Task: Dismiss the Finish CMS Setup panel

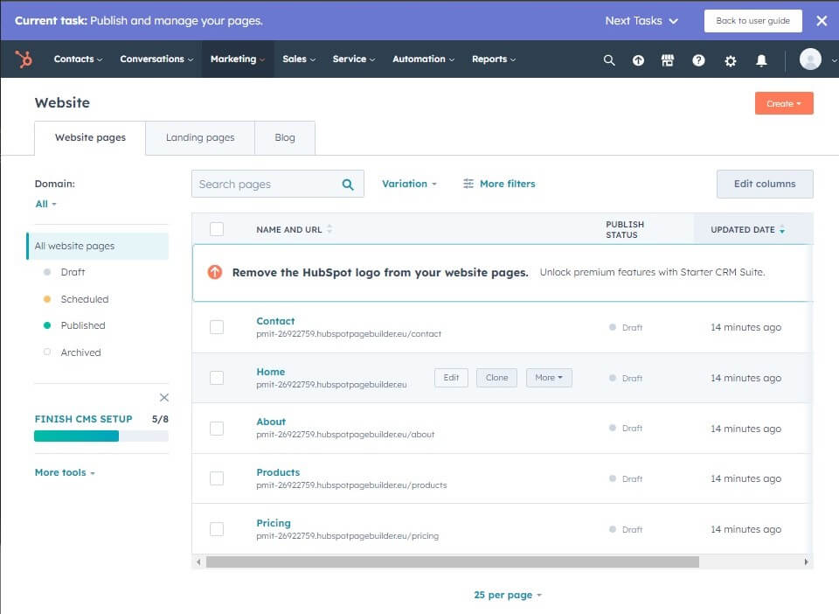Action: (x=164, y=397)
